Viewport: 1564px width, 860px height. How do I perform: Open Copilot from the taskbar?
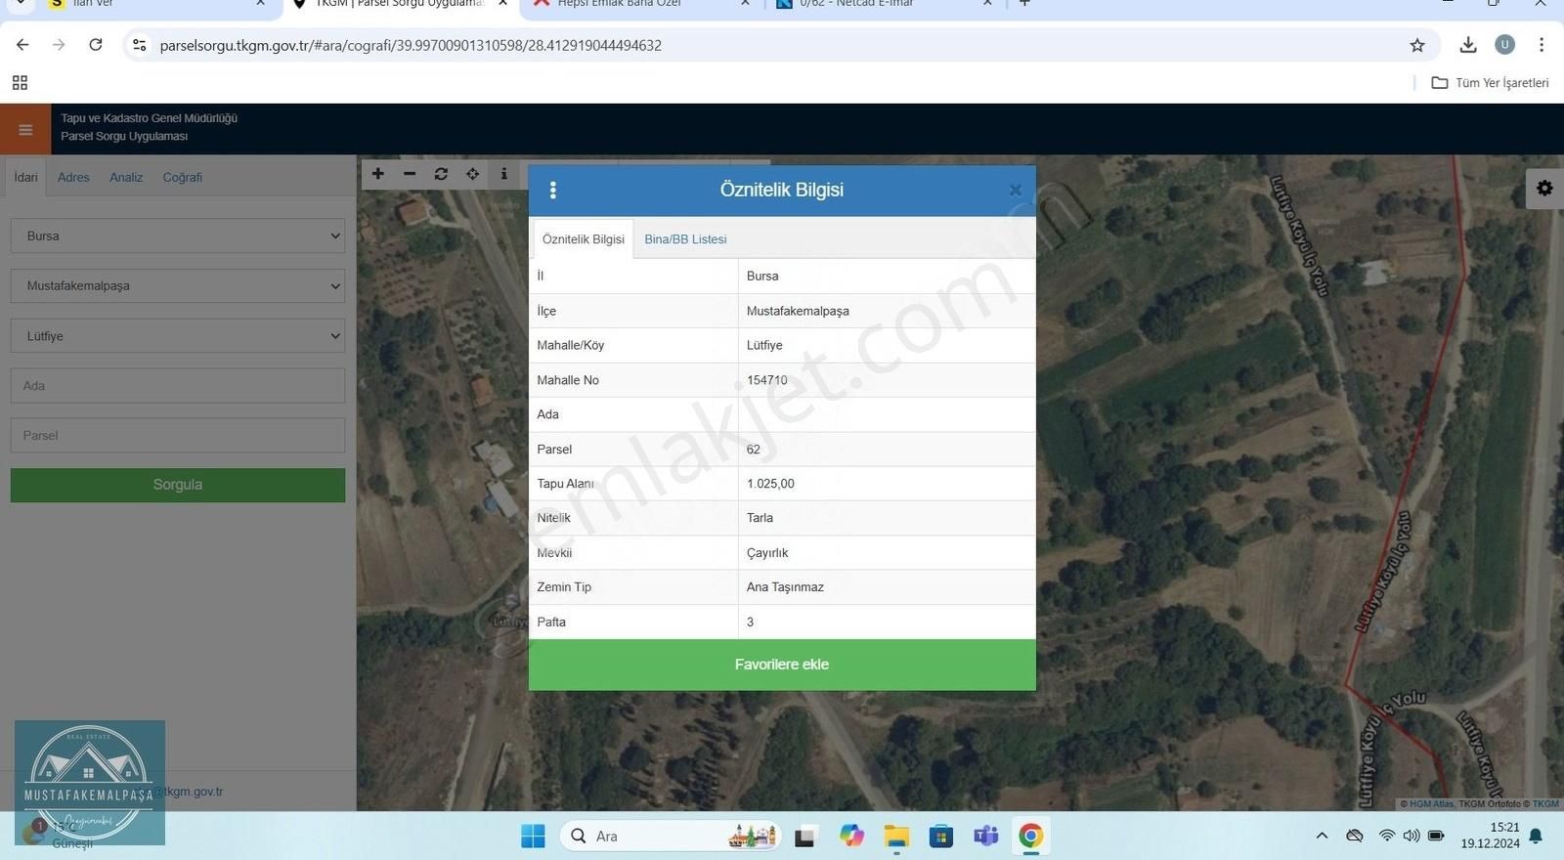click(851, 837)
